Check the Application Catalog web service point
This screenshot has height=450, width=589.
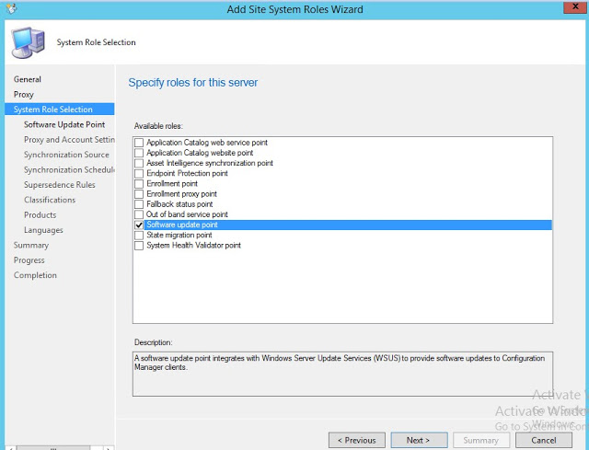139,143
